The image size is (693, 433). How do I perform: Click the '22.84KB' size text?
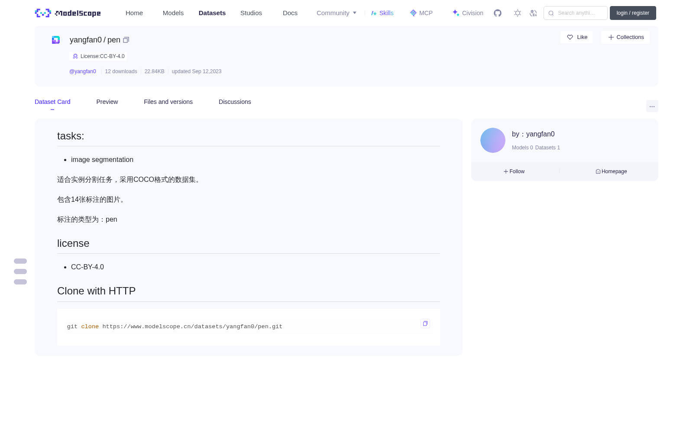pos(154,71)
